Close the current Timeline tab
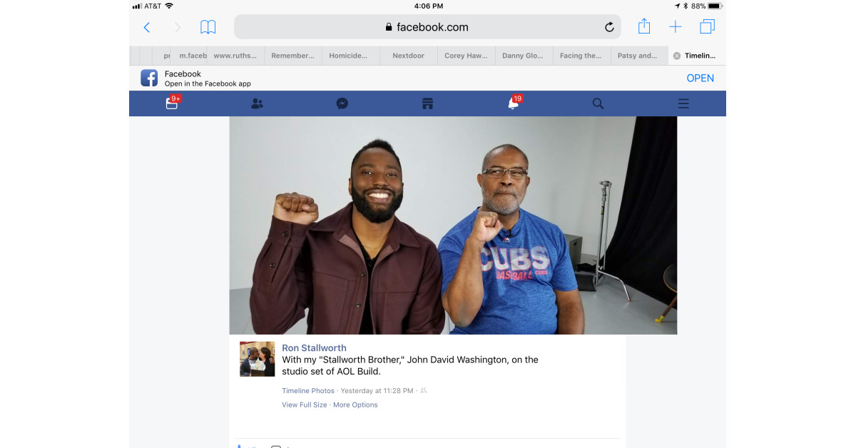Image resolution: width=856 pixels, height=448 pixels. pos(676,56)
